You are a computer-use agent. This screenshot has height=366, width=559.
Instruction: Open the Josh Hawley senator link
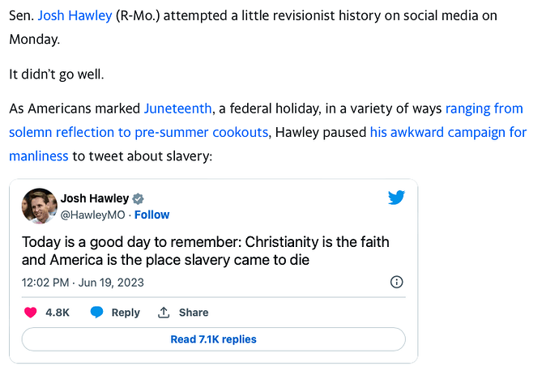click(75, 16)
